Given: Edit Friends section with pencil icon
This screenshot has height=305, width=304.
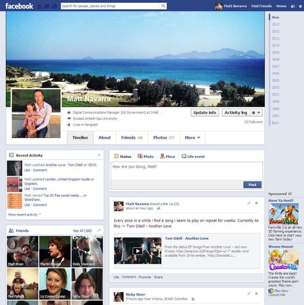Looking at the screenshot, I should [99, 231].
